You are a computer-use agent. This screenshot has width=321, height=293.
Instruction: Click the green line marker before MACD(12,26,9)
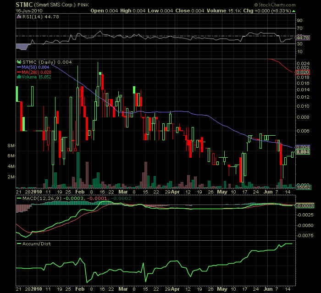pos(19,198)
